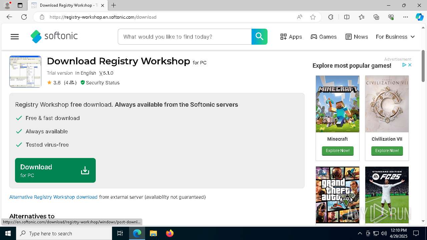The image size is (427, 240).
Task: Open browser Extensions menu
Action: click(331, 17)
